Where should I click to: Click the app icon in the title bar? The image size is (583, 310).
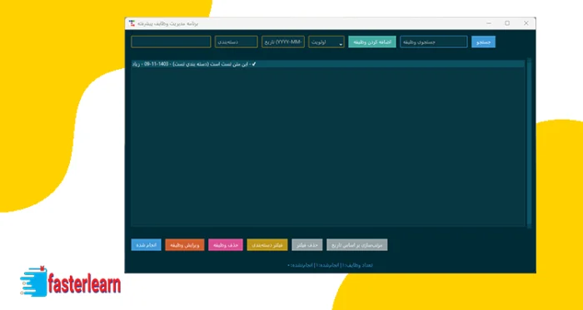click(132, 23)
